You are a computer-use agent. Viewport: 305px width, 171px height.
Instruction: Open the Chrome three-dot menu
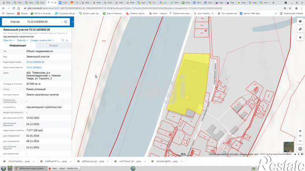pos(302,8)
